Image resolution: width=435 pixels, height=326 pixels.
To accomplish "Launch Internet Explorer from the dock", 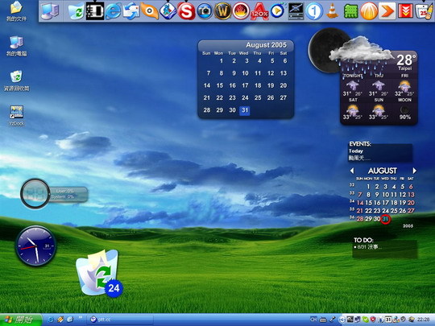I will 114,11.
